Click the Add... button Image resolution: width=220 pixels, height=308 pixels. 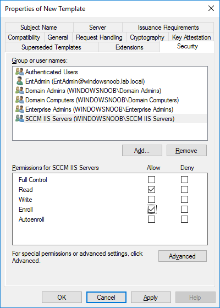(142, 151)
